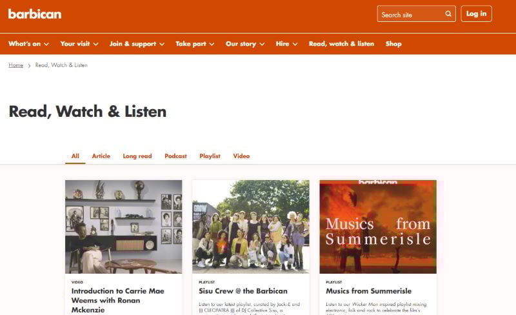Screen dimensions: 516x315
Task: Click the search magnifier icon
Action: [448, 14]
